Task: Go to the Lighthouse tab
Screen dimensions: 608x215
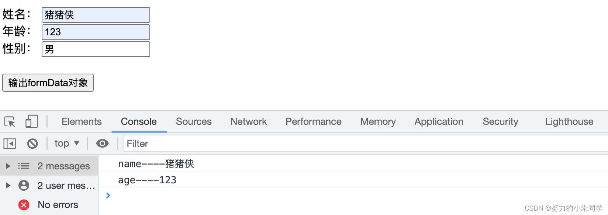Action: [x=569, y=121]
